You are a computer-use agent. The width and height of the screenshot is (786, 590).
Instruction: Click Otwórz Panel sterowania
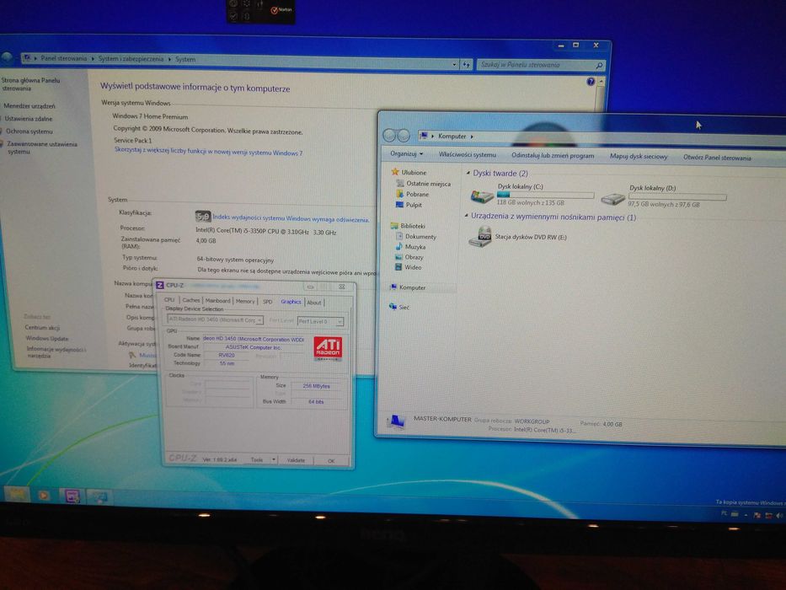click(717, 158)
